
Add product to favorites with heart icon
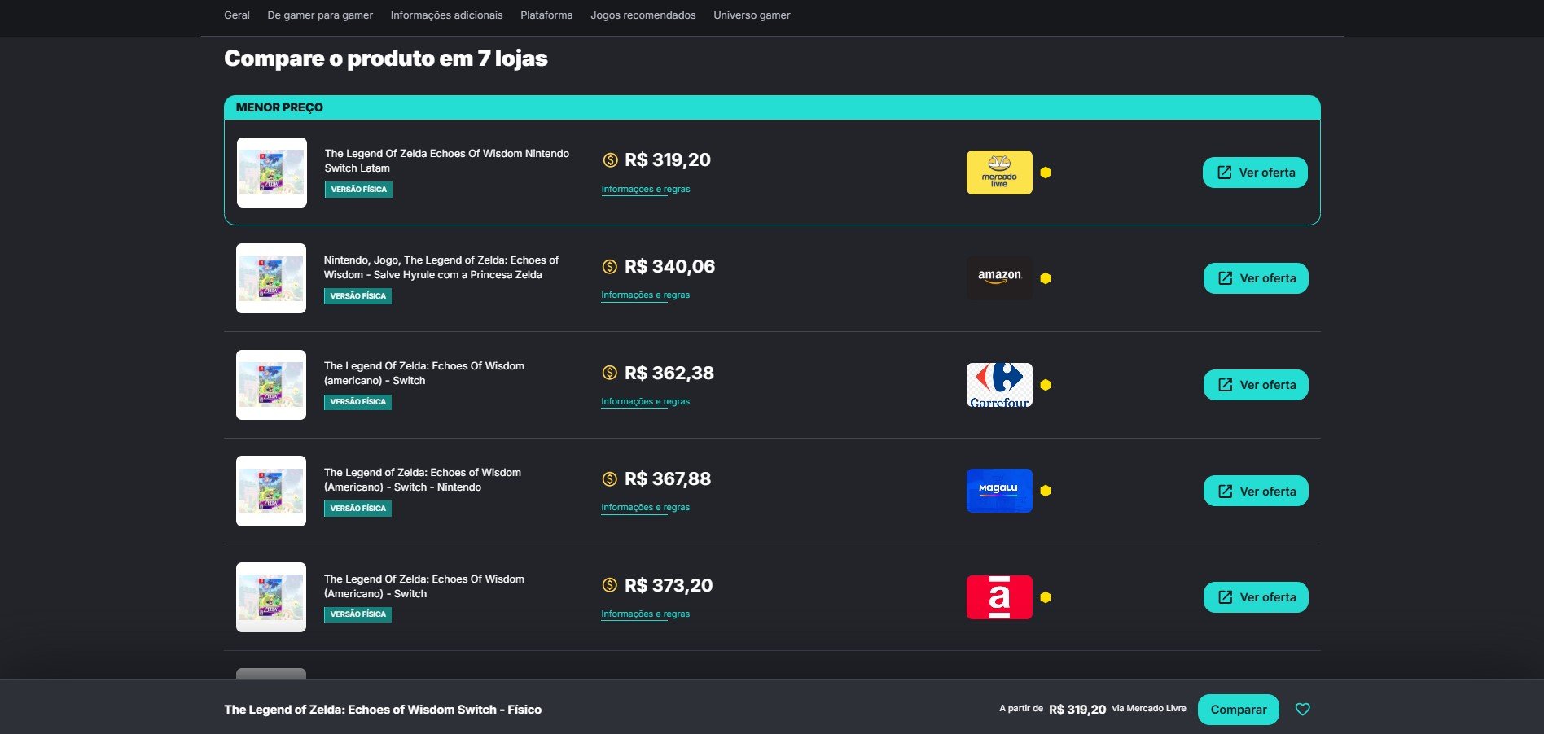1303,709
